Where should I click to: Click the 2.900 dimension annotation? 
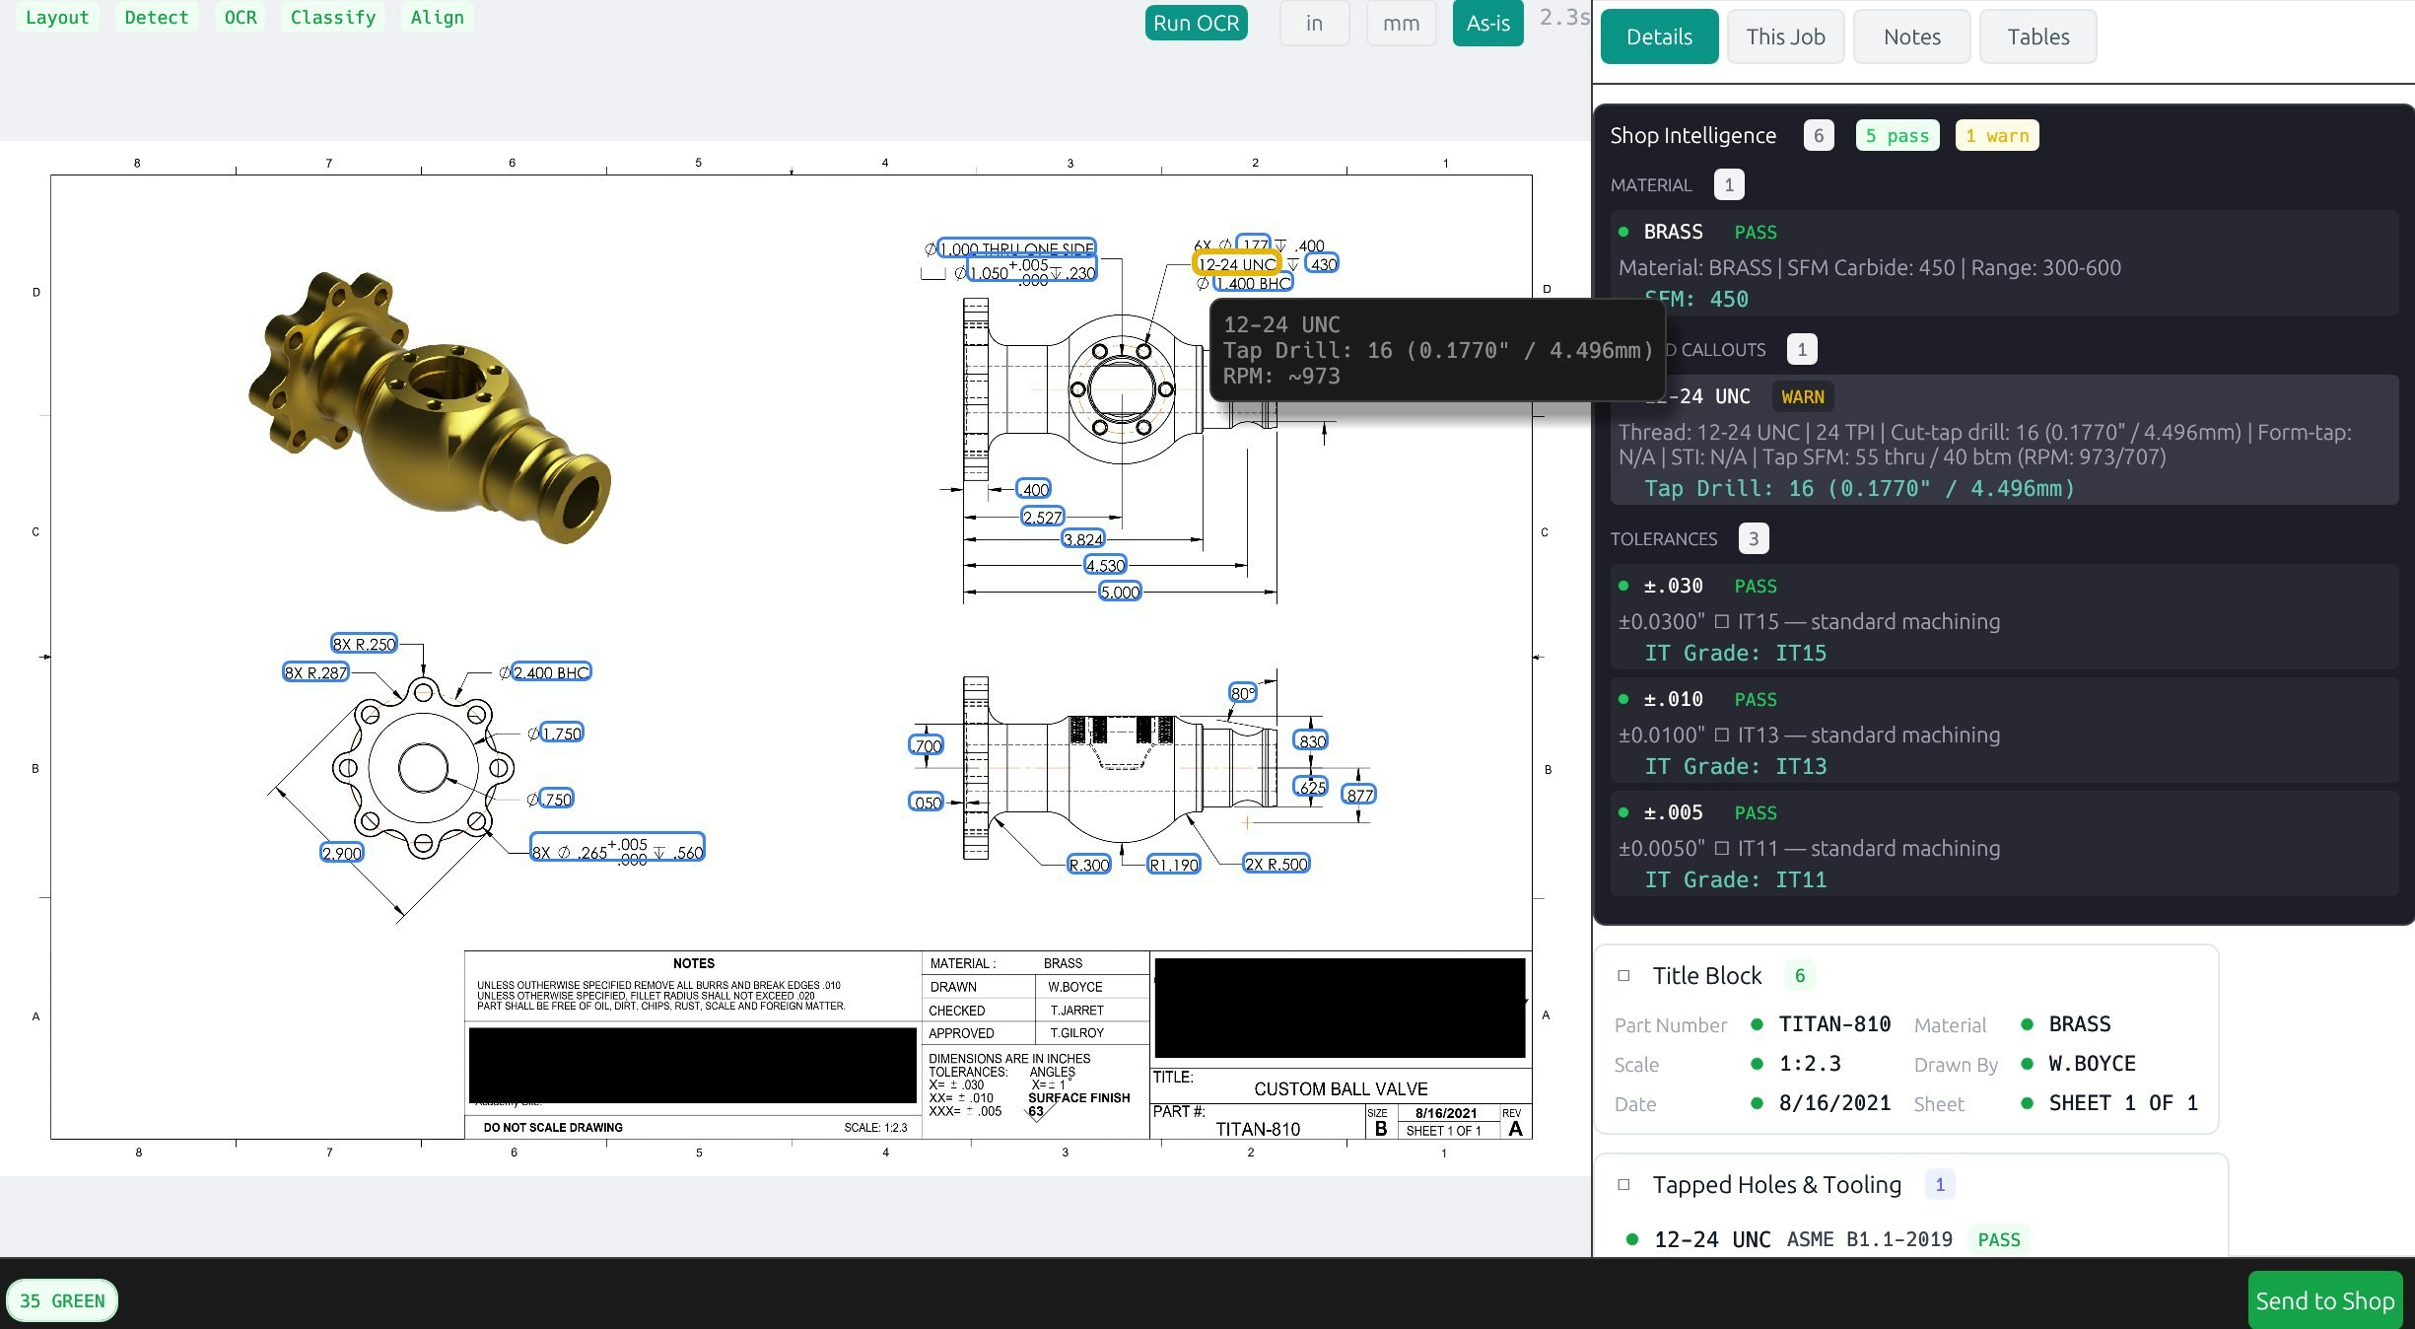click(342, 853)
